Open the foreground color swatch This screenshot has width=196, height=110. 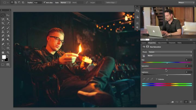4,57
